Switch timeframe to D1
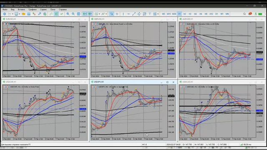This screenshot has height=150, width=267. point(217,14)
